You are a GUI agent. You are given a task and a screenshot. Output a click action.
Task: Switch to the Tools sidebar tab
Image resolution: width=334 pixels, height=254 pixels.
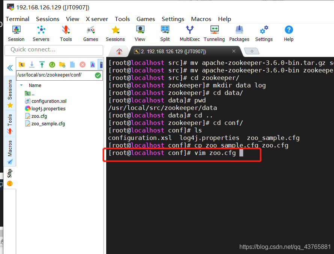[x=10, y=123]
